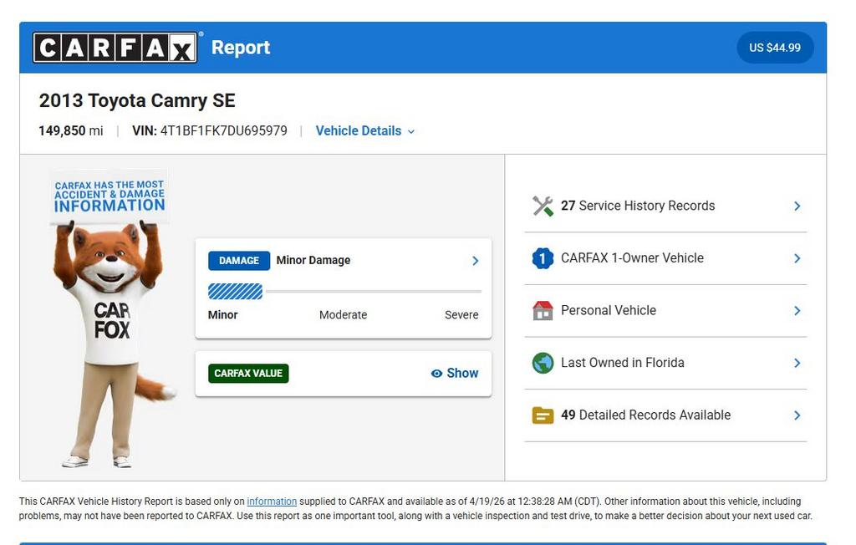Click the house Personal Vehicle icon
This screenshot has width=856, height=545.
click(543, 311)
